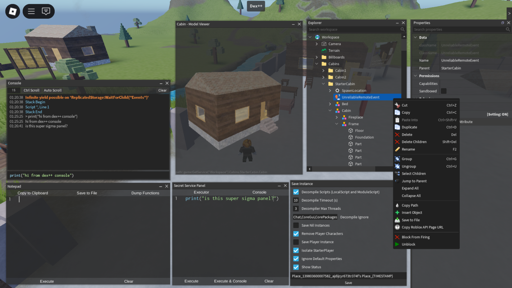Collapse the StarterCabin folder
Screen dimensions: 512x288
tap(323, 84)
